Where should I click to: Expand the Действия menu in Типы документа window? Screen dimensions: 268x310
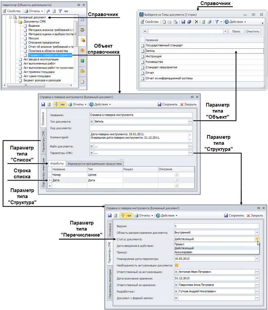235,22
